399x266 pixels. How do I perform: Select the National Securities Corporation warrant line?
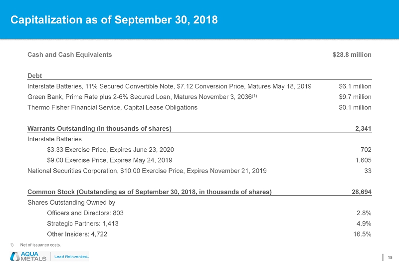(x=147, y=171)
